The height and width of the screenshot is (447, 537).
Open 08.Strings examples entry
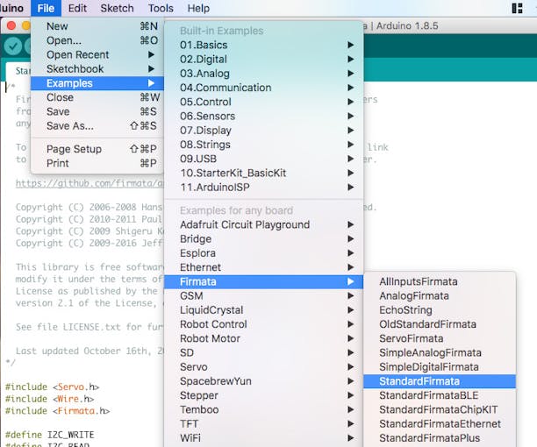tap(264, 145)
